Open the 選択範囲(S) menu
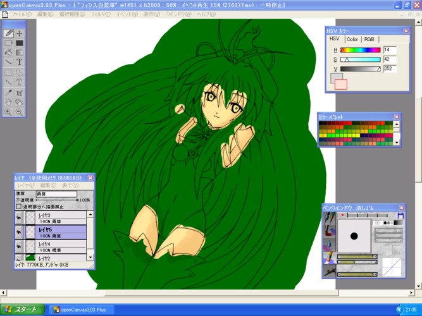This screenshot has width=422, height=316. (72, 15)
